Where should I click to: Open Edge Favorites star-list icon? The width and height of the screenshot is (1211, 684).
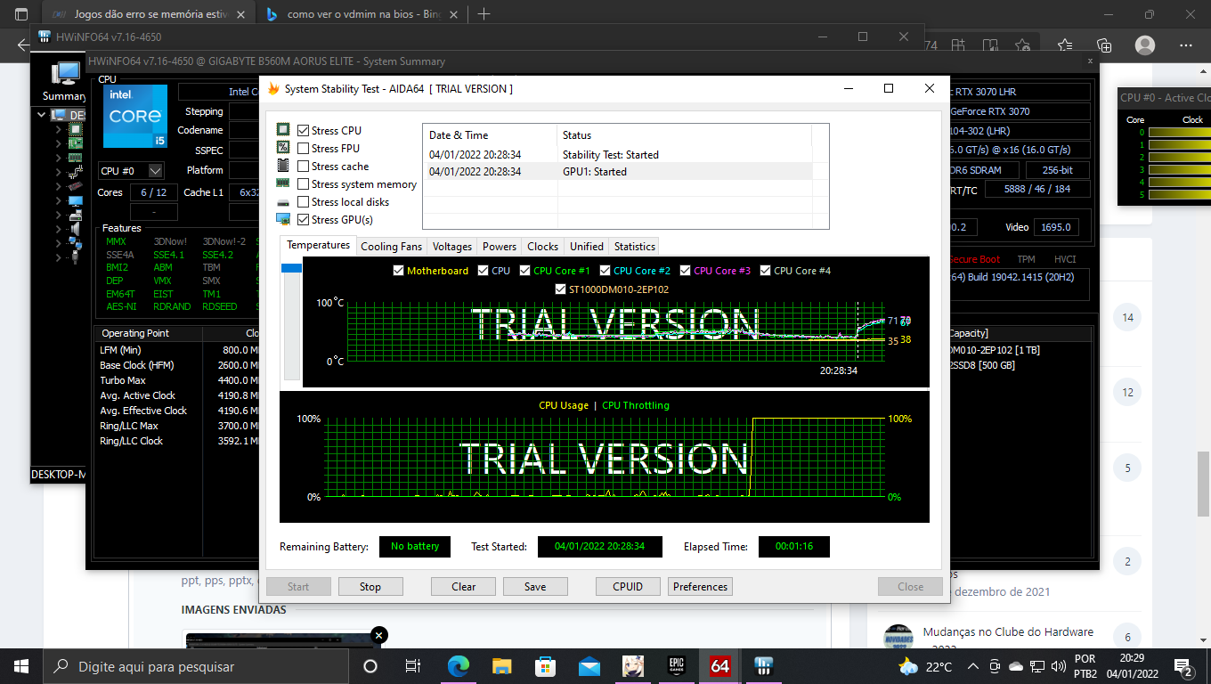click(1065, 45)
